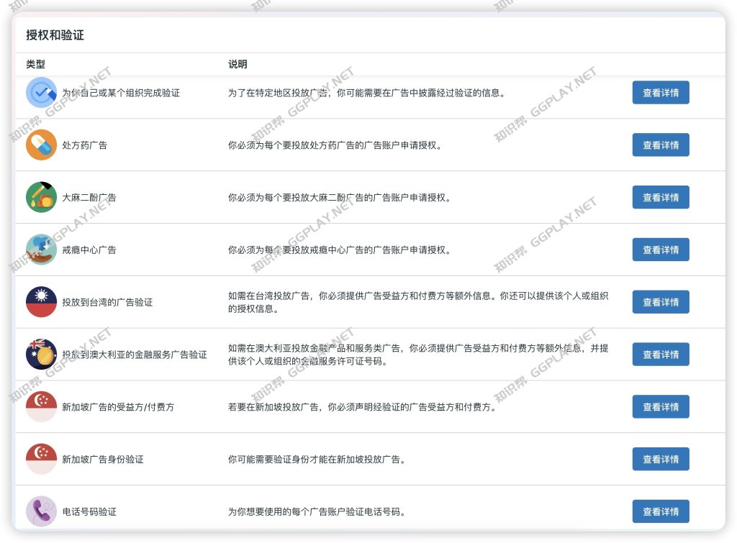Open 查看详情 for 新加坡广告身份验证
Screen dimensions: 737x543
tap(661, 459)
